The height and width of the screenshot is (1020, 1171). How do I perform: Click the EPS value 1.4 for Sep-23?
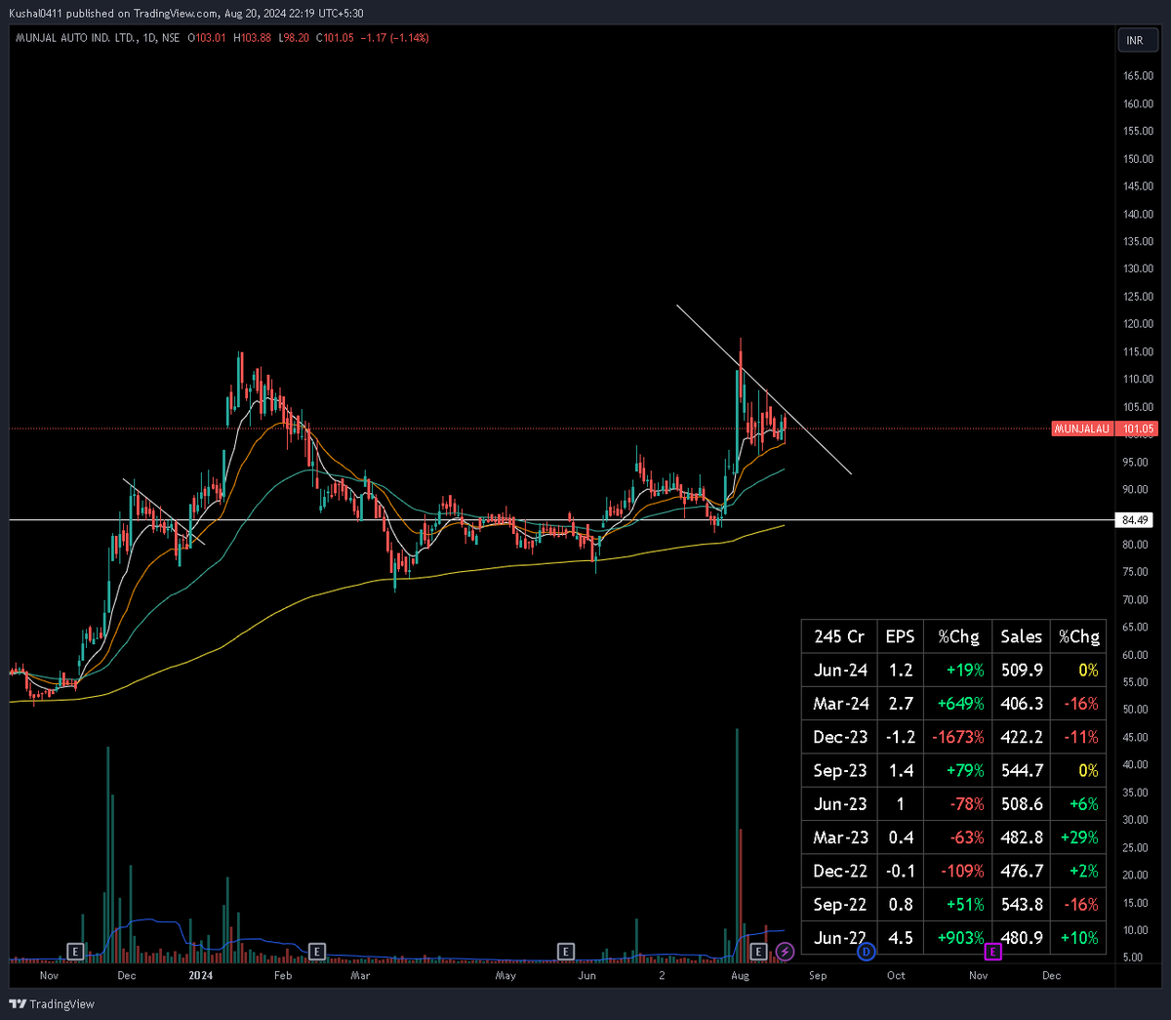pos(901,771)
